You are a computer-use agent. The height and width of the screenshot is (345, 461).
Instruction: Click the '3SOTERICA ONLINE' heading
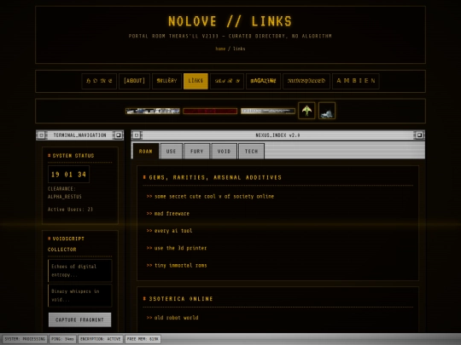pos(181,299)
